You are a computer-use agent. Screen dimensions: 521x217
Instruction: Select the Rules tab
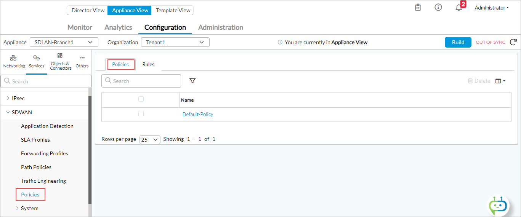[x=148, y=64]
